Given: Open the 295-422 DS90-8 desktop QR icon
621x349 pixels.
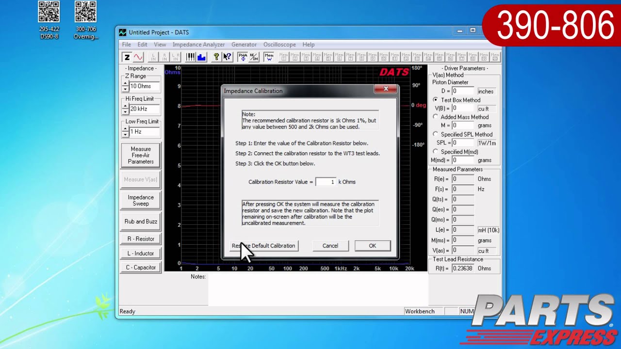Looking at the screenshot, I should tap(49, 20).
